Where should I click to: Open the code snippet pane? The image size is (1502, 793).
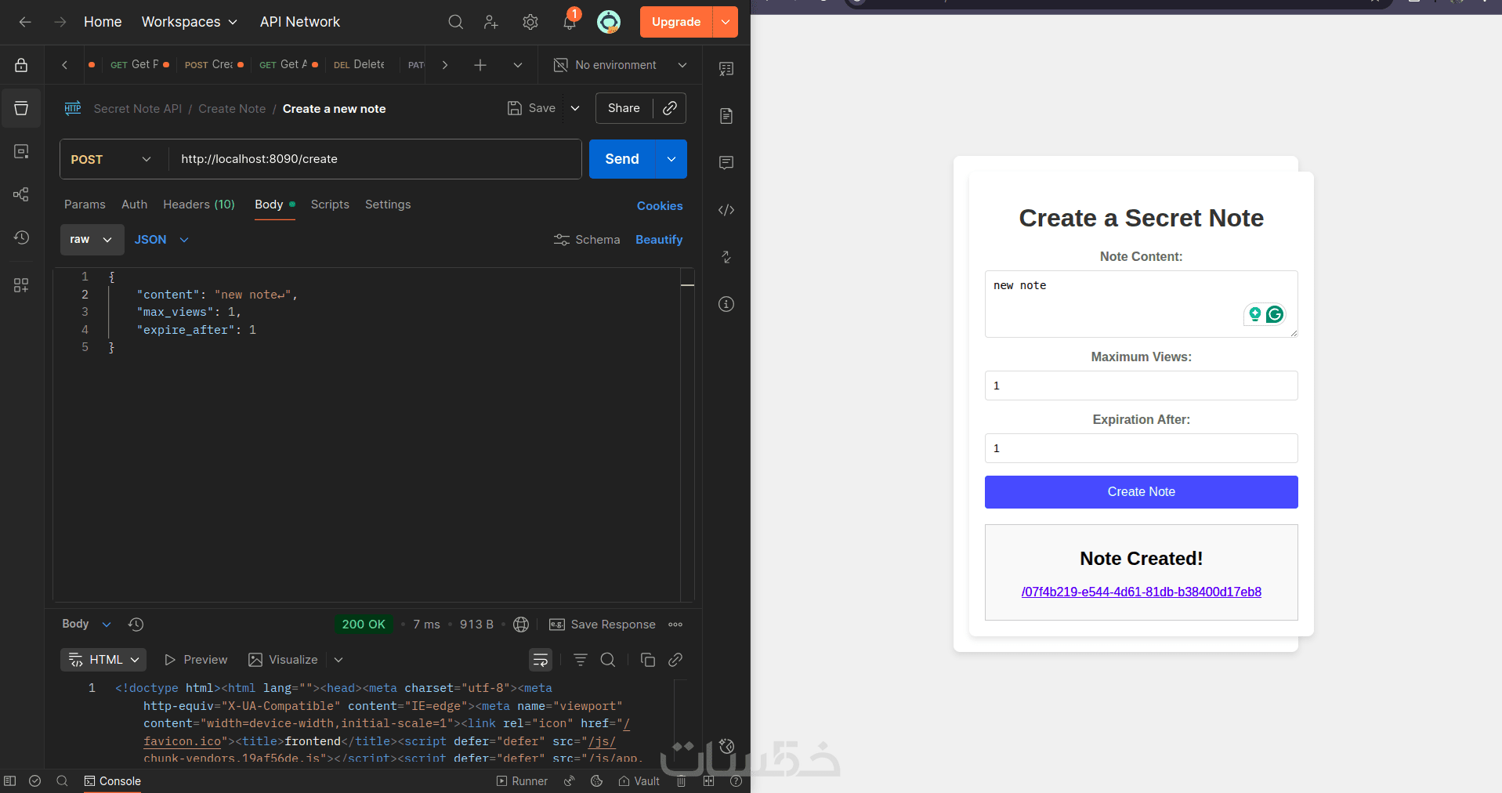(x=726, y=210)
